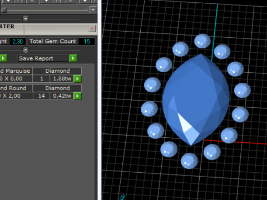Click the 0,42tw weight cell
Image resolution: width=267 pixels, height=200 pixels.
coord(62,96)
